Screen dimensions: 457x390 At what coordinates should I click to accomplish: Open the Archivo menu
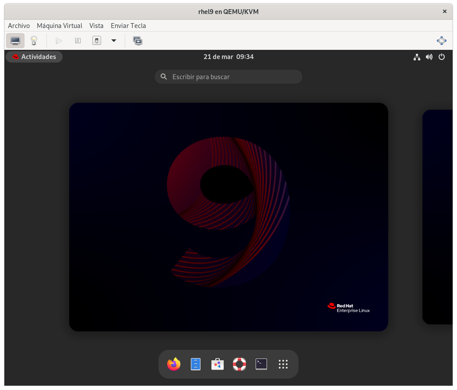[x=19, y=26]
